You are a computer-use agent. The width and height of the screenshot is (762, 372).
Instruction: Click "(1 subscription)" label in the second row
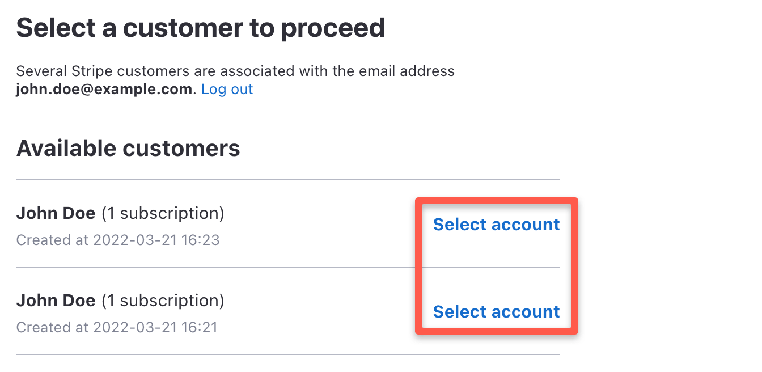pyautogui.click(x=163, y=301)
